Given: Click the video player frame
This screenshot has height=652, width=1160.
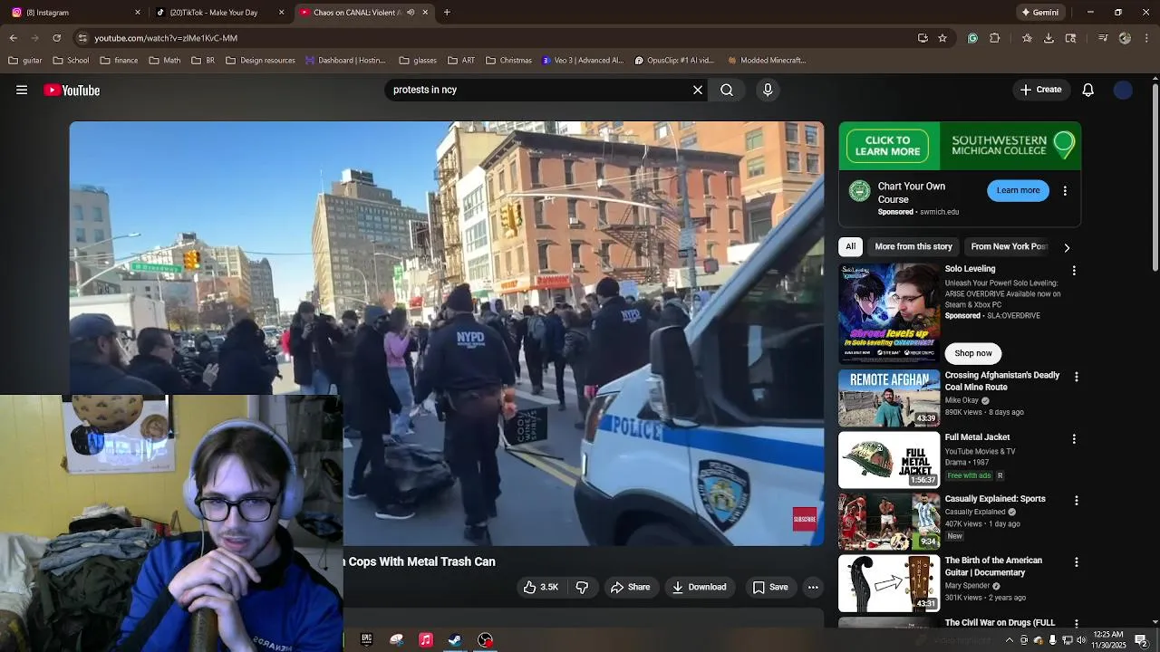Looking at the screenshot, I should 447,333.
